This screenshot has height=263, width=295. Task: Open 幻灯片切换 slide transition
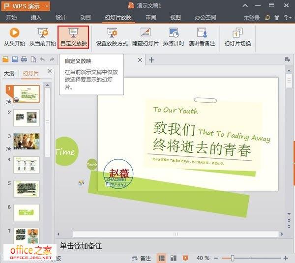(x=237, y=37)
